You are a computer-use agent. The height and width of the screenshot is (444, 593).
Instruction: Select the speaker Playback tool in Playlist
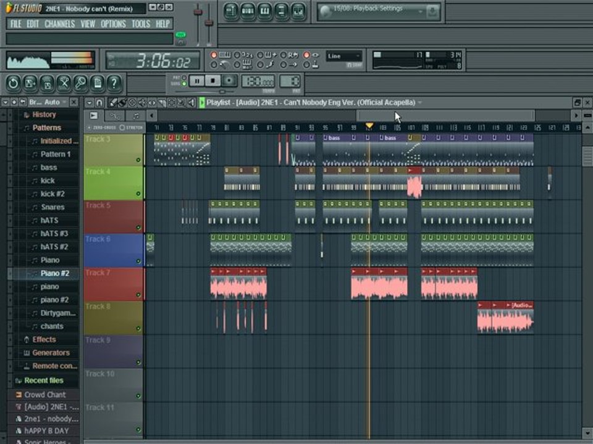[x=191, y=103]
